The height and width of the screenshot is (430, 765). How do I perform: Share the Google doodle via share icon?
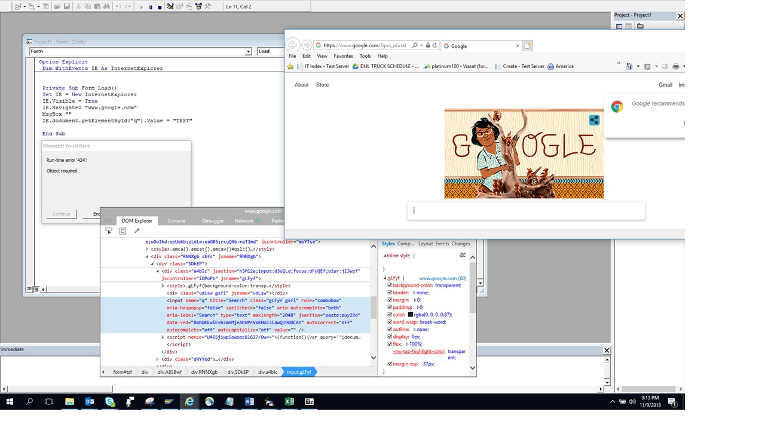coord(594,120)
